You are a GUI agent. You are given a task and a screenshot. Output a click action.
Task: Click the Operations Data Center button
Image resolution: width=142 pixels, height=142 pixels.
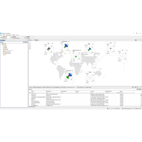click(5, 37)
